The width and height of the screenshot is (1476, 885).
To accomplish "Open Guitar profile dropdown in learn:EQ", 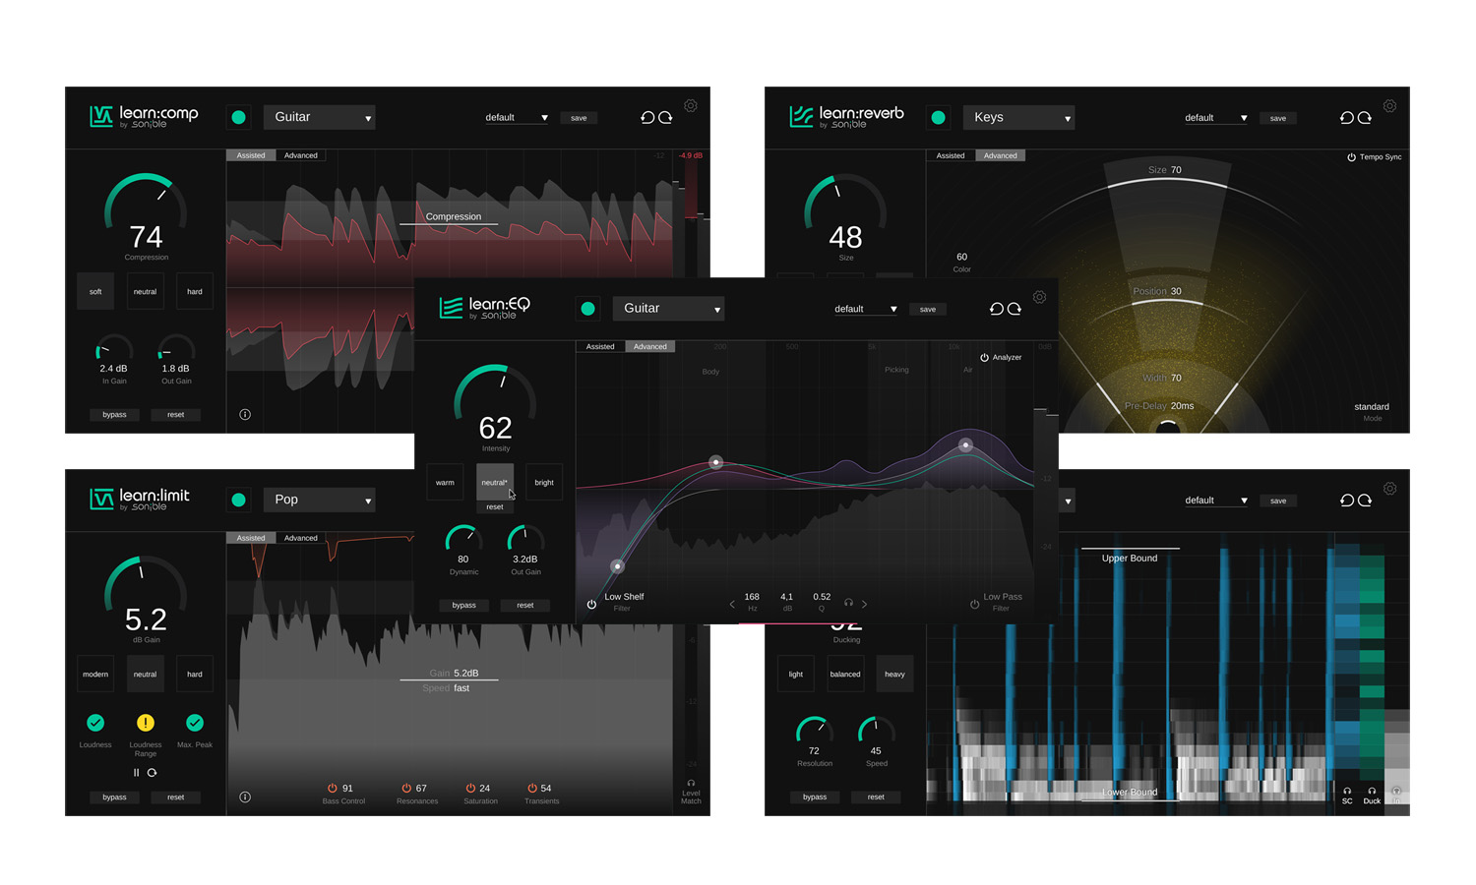I will (669, 309).
